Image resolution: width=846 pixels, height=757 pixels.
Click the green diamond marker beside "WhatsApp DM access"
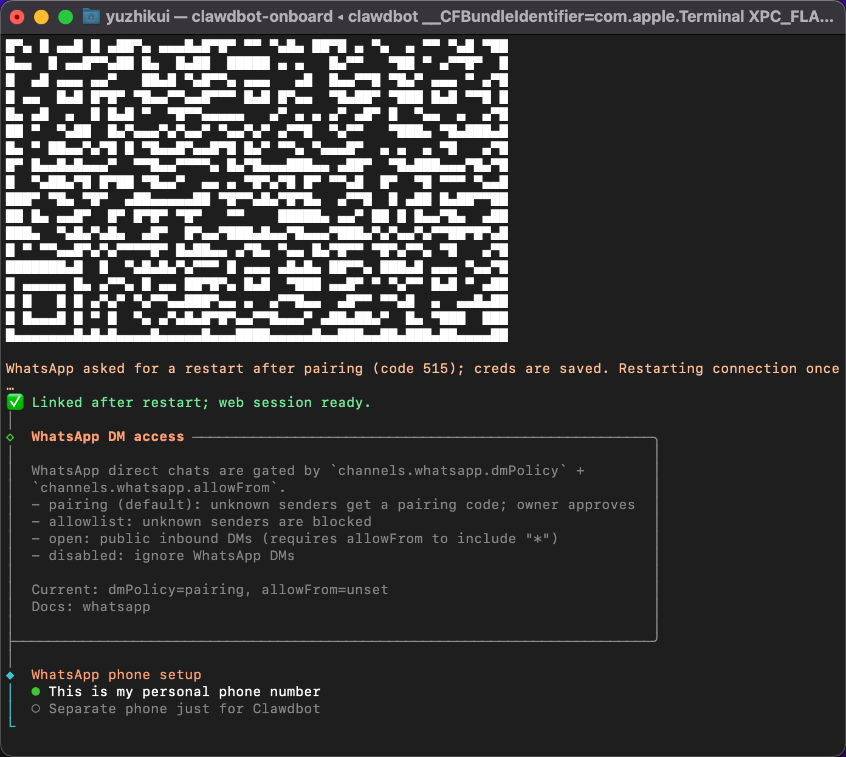(x=10, y=437)
